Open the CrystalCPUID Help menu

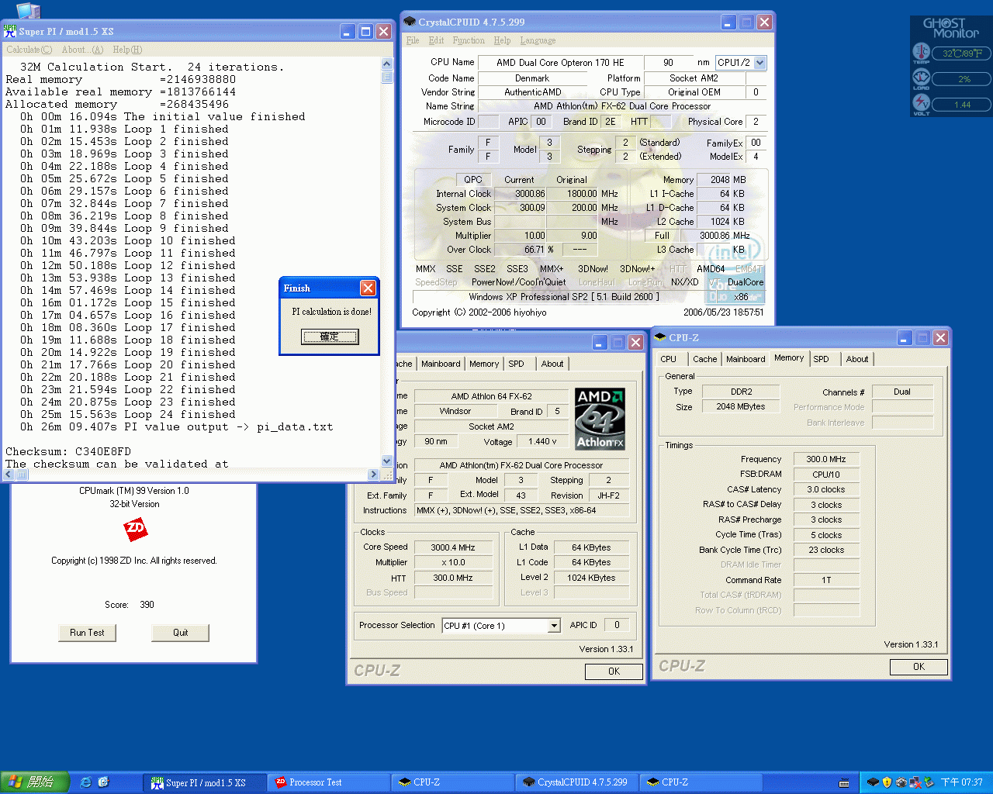(x=502, y=40)
